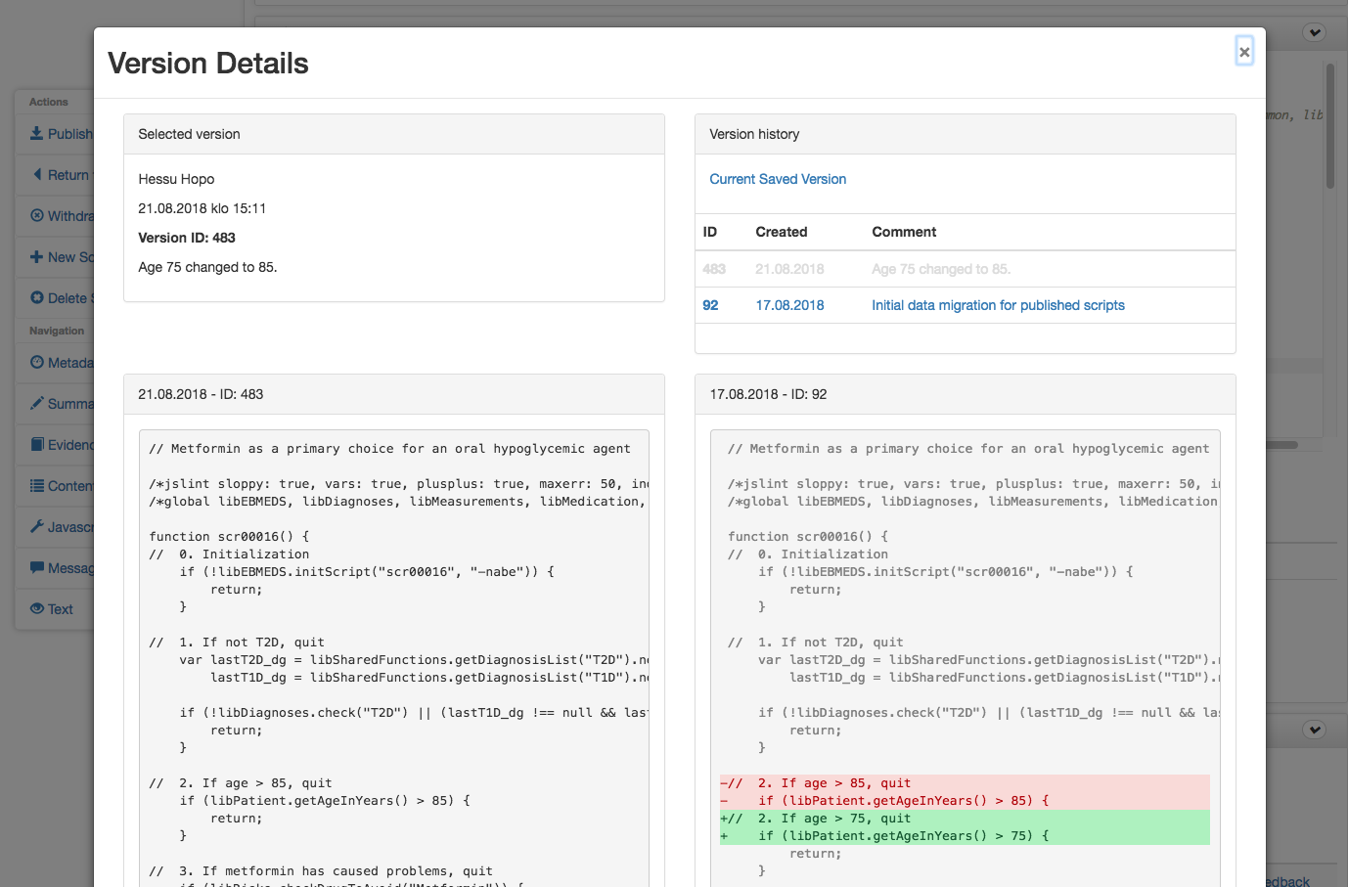This screenshot has width=1348, height=887.
Task: Click the added line 'If age > 75, quit'
Action: pos(965,819)
